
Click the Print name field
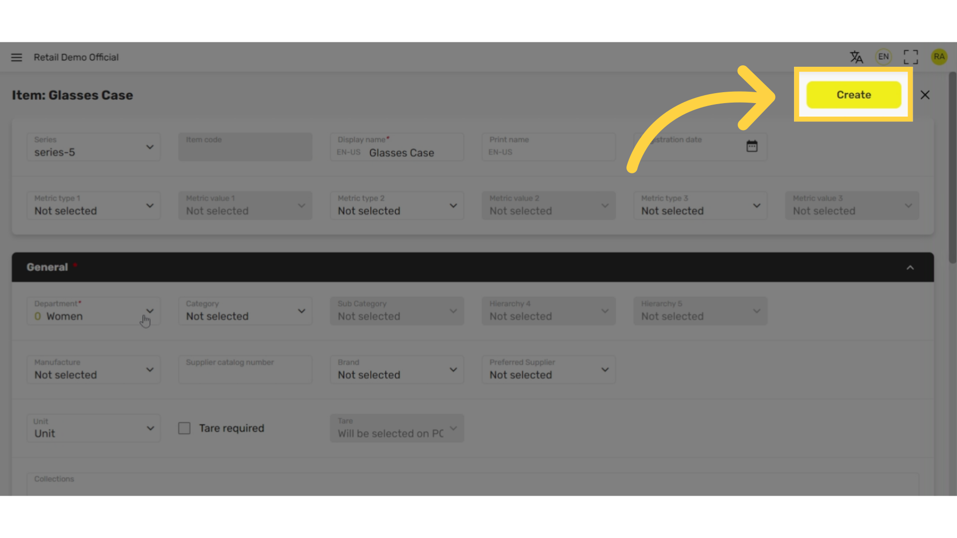click(x=549, y=147)
